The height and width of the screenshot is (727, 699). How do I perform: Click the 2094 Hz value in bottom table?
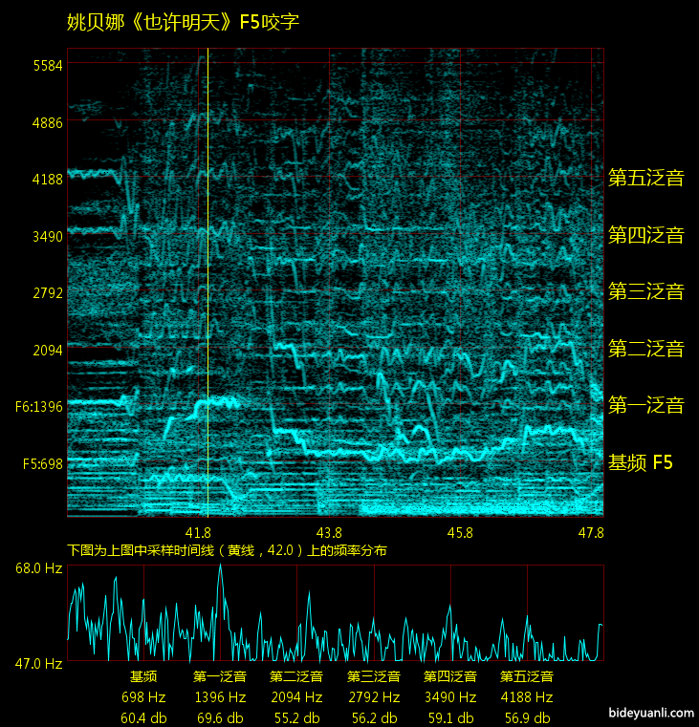click(296, 697)
